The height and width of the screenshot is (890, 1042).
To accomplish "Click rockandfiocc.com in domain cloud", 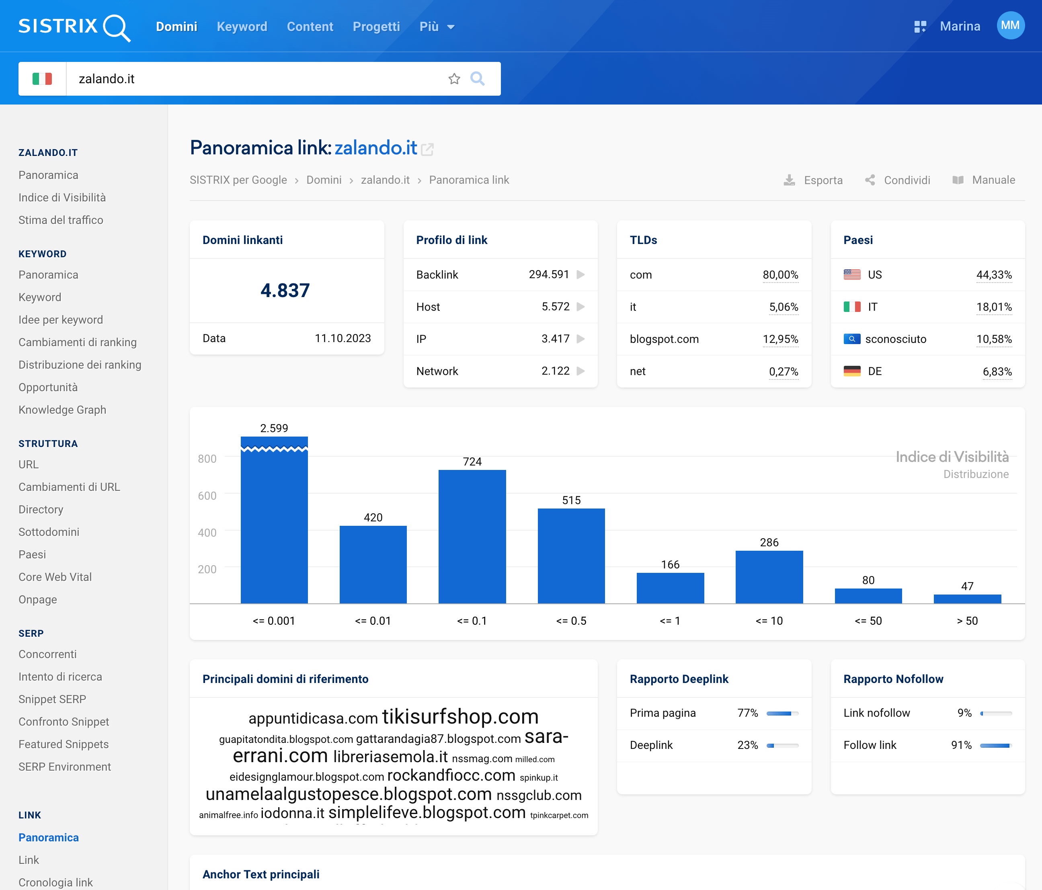I will pos(451,775).
